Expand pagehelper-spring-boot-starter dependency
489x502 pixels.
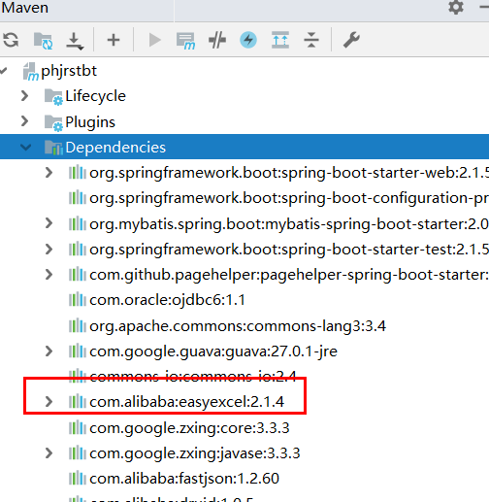[x=49, y=275]
